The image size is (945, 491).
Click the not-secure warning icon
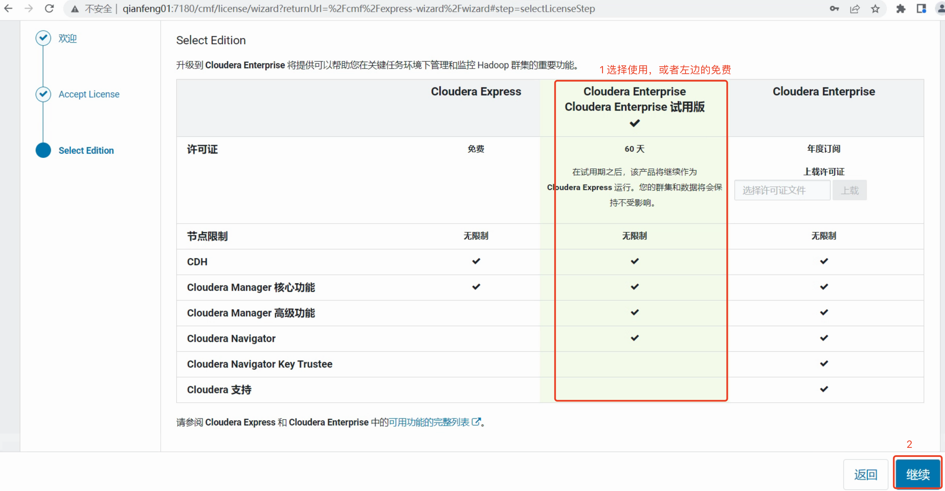pyautogui.click(x=75, y=9)
